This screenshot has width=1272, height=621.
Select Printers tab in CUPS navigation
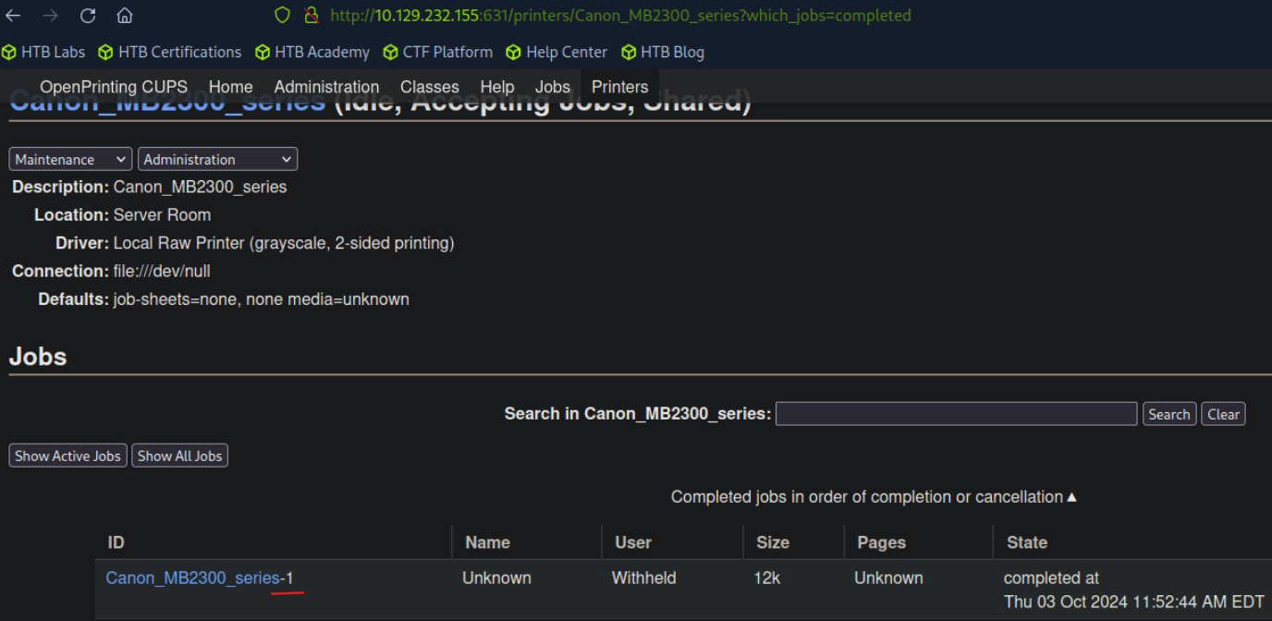coord(620,87)
